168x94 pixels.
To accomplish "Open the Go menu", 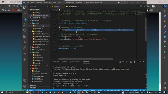I will [50, 3].
